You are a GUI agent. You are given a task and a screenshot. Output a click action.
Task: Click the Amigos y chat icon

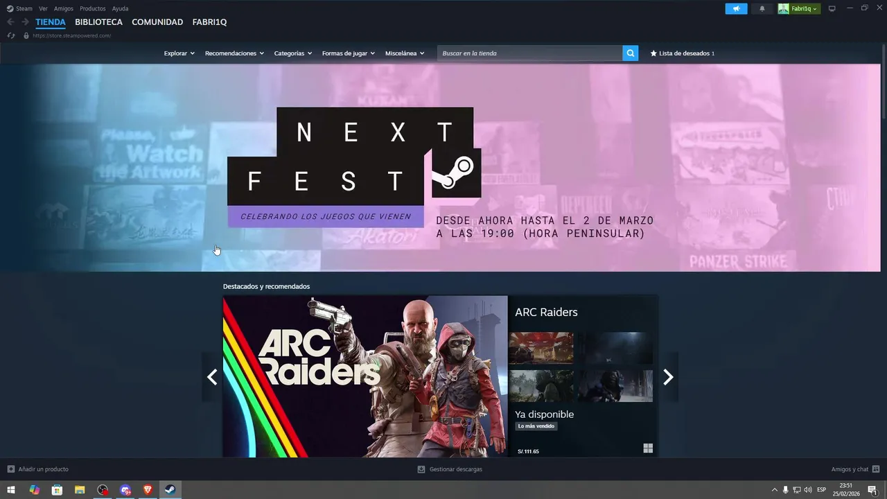coord(876,469)
